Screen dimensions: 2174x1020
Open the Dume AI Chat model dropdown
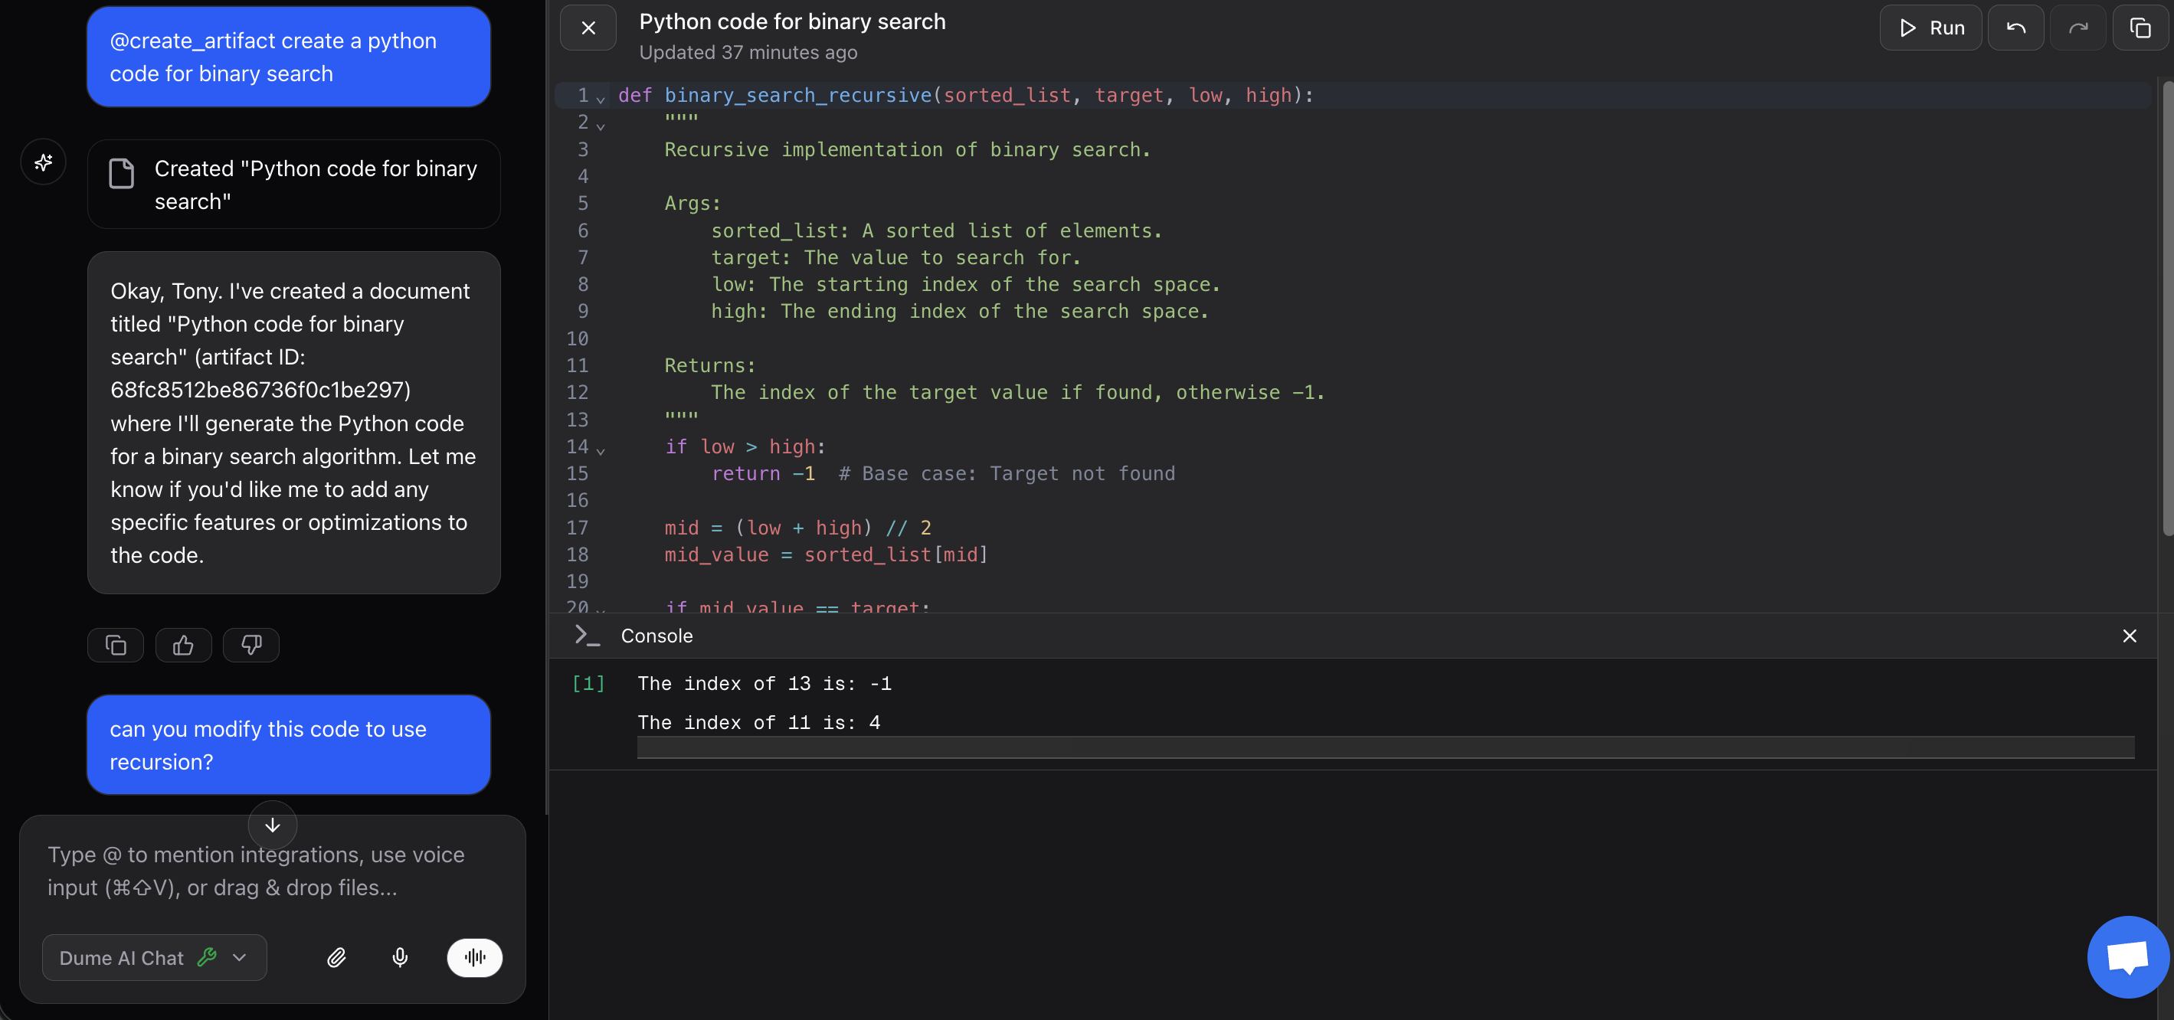point(154,957)
